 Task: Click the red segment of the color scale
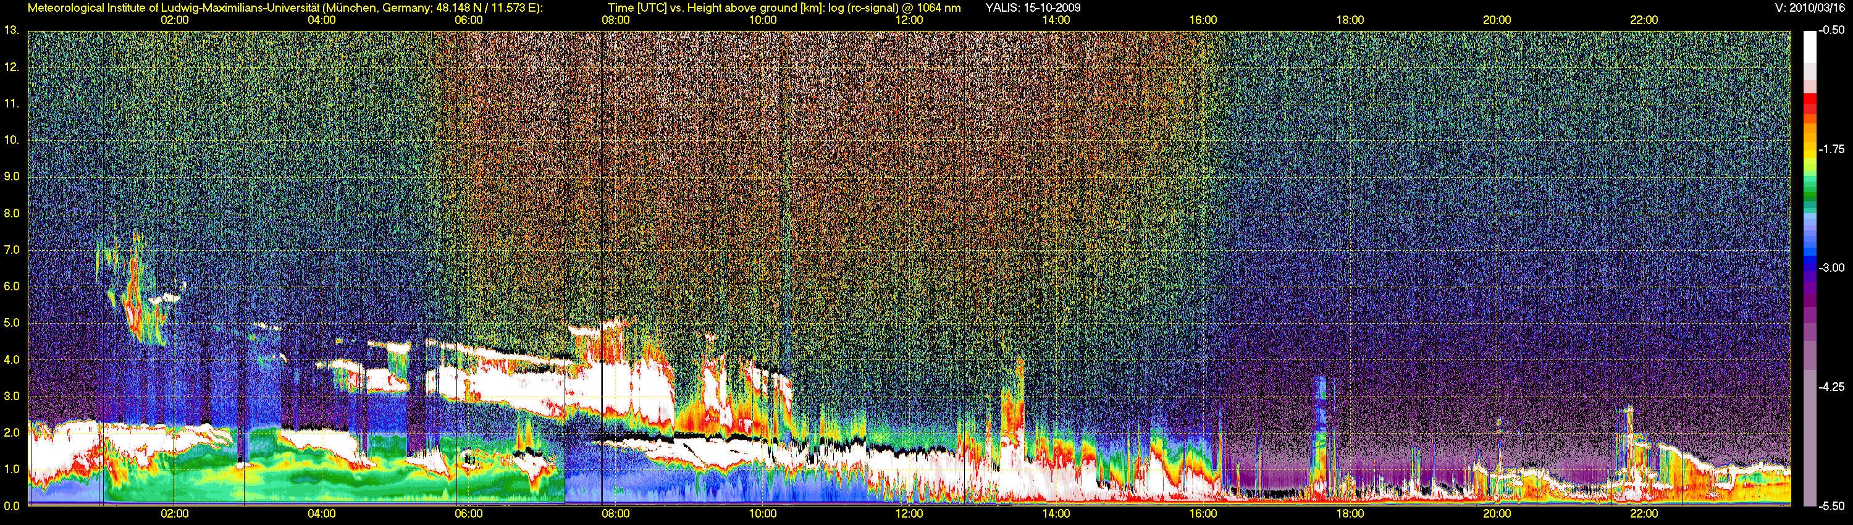1809,105
